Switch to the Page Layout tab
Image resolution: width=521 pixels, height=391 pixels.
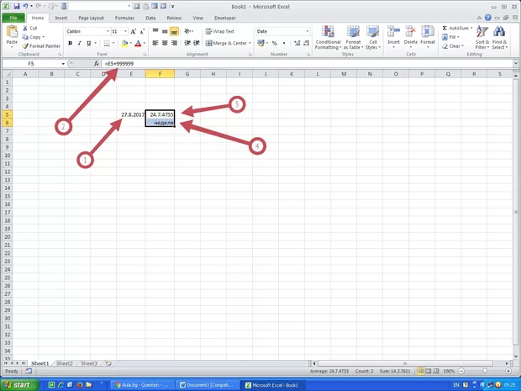(x=91, y=18)
